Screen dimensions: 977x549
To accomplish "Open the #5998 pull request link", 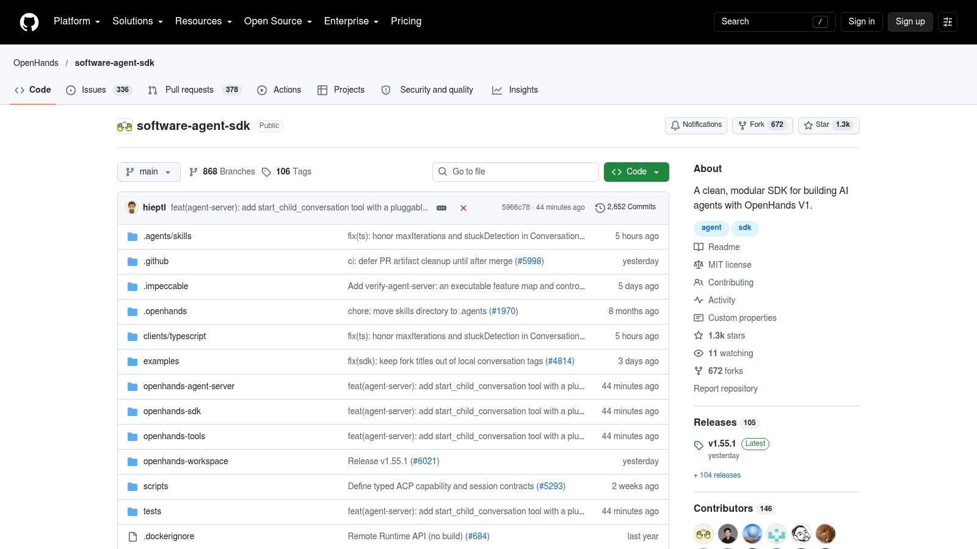I will tap(529, 261).
